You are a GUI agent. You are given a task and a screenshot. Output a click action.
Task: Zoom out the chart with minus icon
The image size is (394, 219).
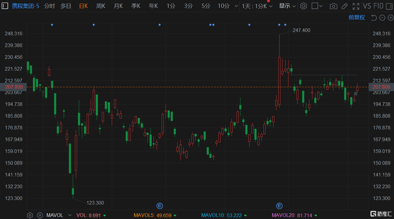(382, 18)
